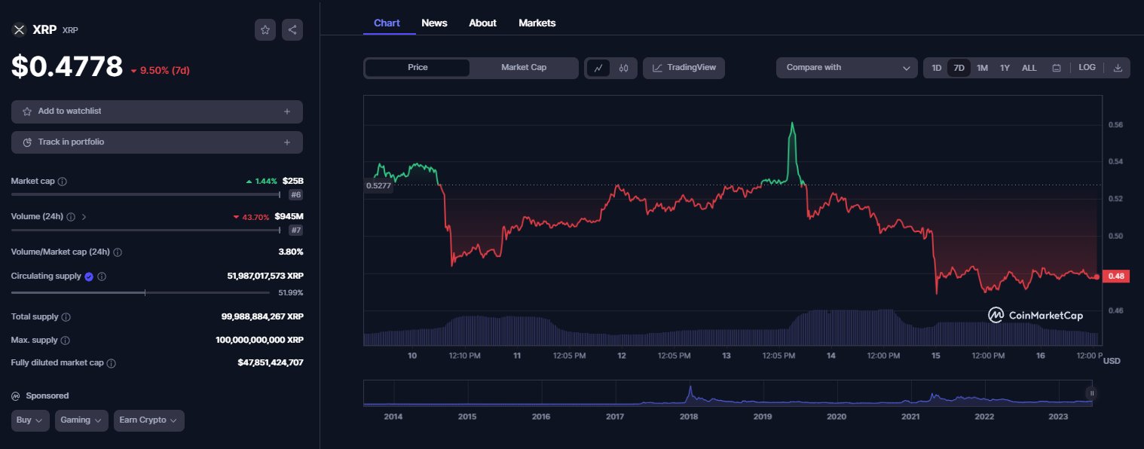Click the star favorite icon beside XRP
Screen dimensions: 1144x449
point(265,30)
